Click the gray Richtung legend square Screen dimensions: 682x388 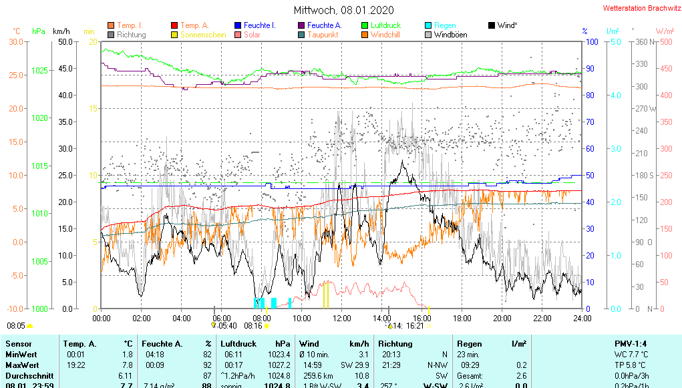(x=111, y=34)
